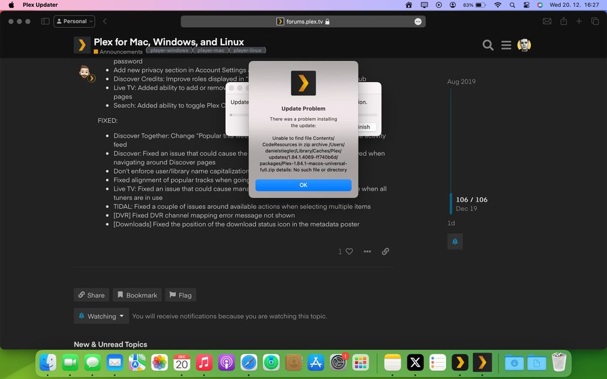Open Spotlight search in menu bar
The image size is (607, 379).
tap(512, 5)
